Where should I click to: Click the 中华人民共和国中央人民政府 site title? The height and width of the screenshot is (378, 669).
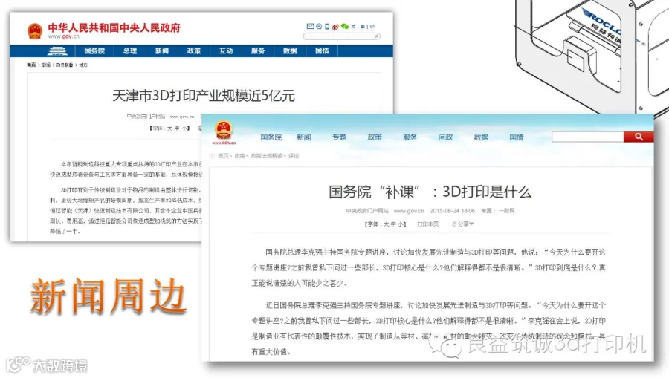pyautogui.click(x=114, y=27)
